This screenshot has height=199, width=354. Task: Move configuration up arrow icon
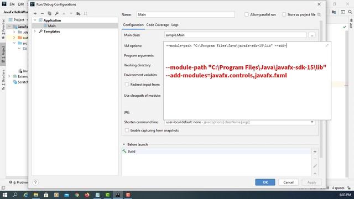click(x=64, y=13)
